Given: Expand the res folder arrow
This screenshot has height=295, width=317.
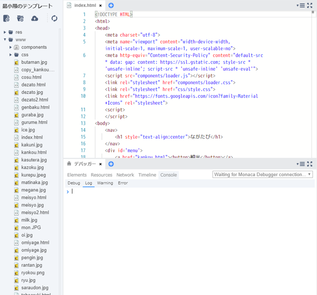Looking at the screenshot, I should coord(4,32).
